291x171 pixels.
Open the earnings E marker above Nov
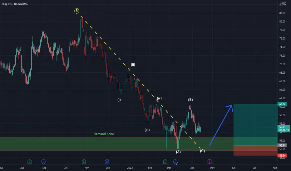pyautogui.click(x=84, y=162)
